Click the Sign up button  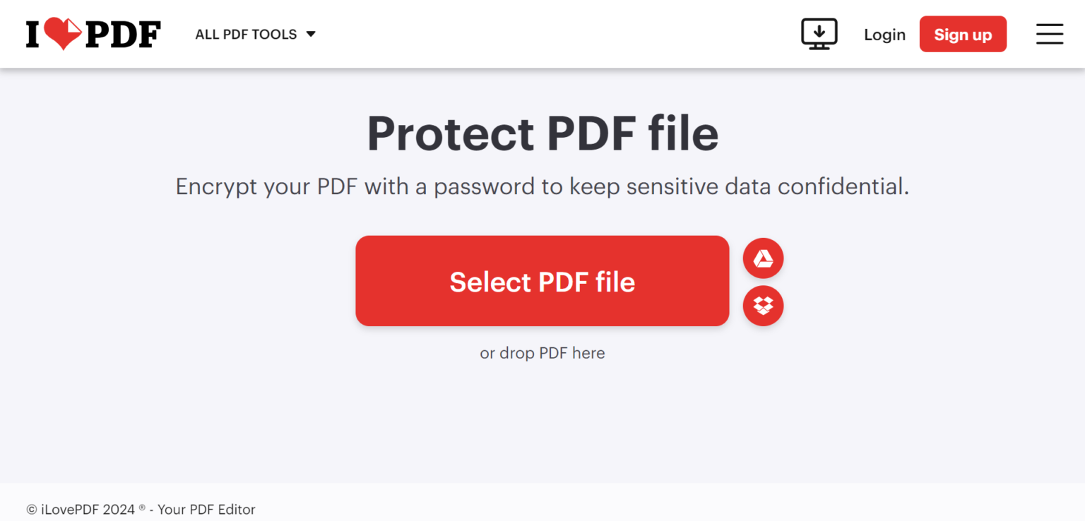pos(963,33)
